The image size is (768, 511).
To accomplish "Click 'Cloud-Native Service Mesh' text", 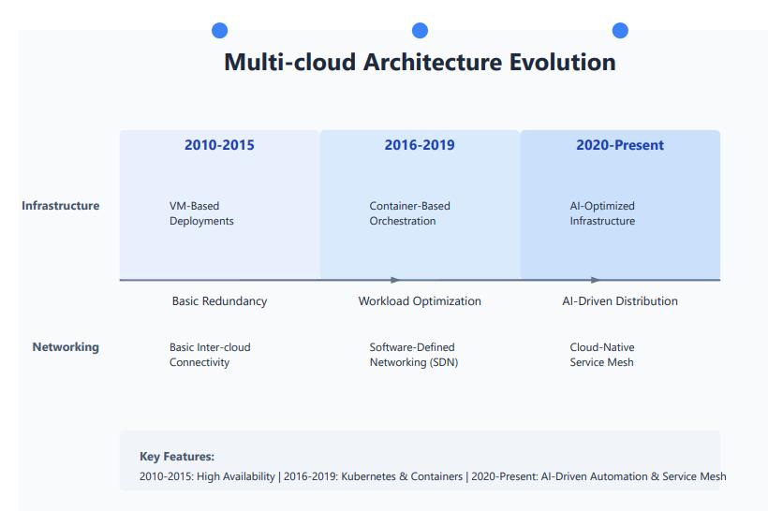I will coord(602,355).
